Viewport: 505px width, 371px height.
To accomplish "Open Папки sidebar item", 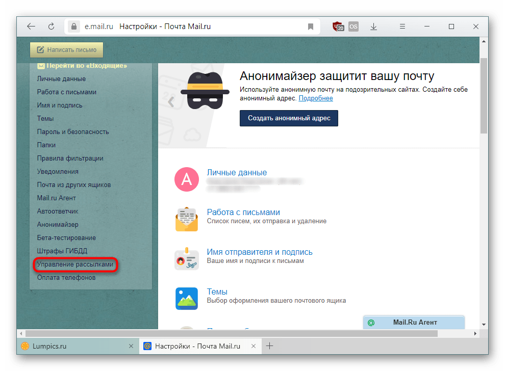I will 46,145.
